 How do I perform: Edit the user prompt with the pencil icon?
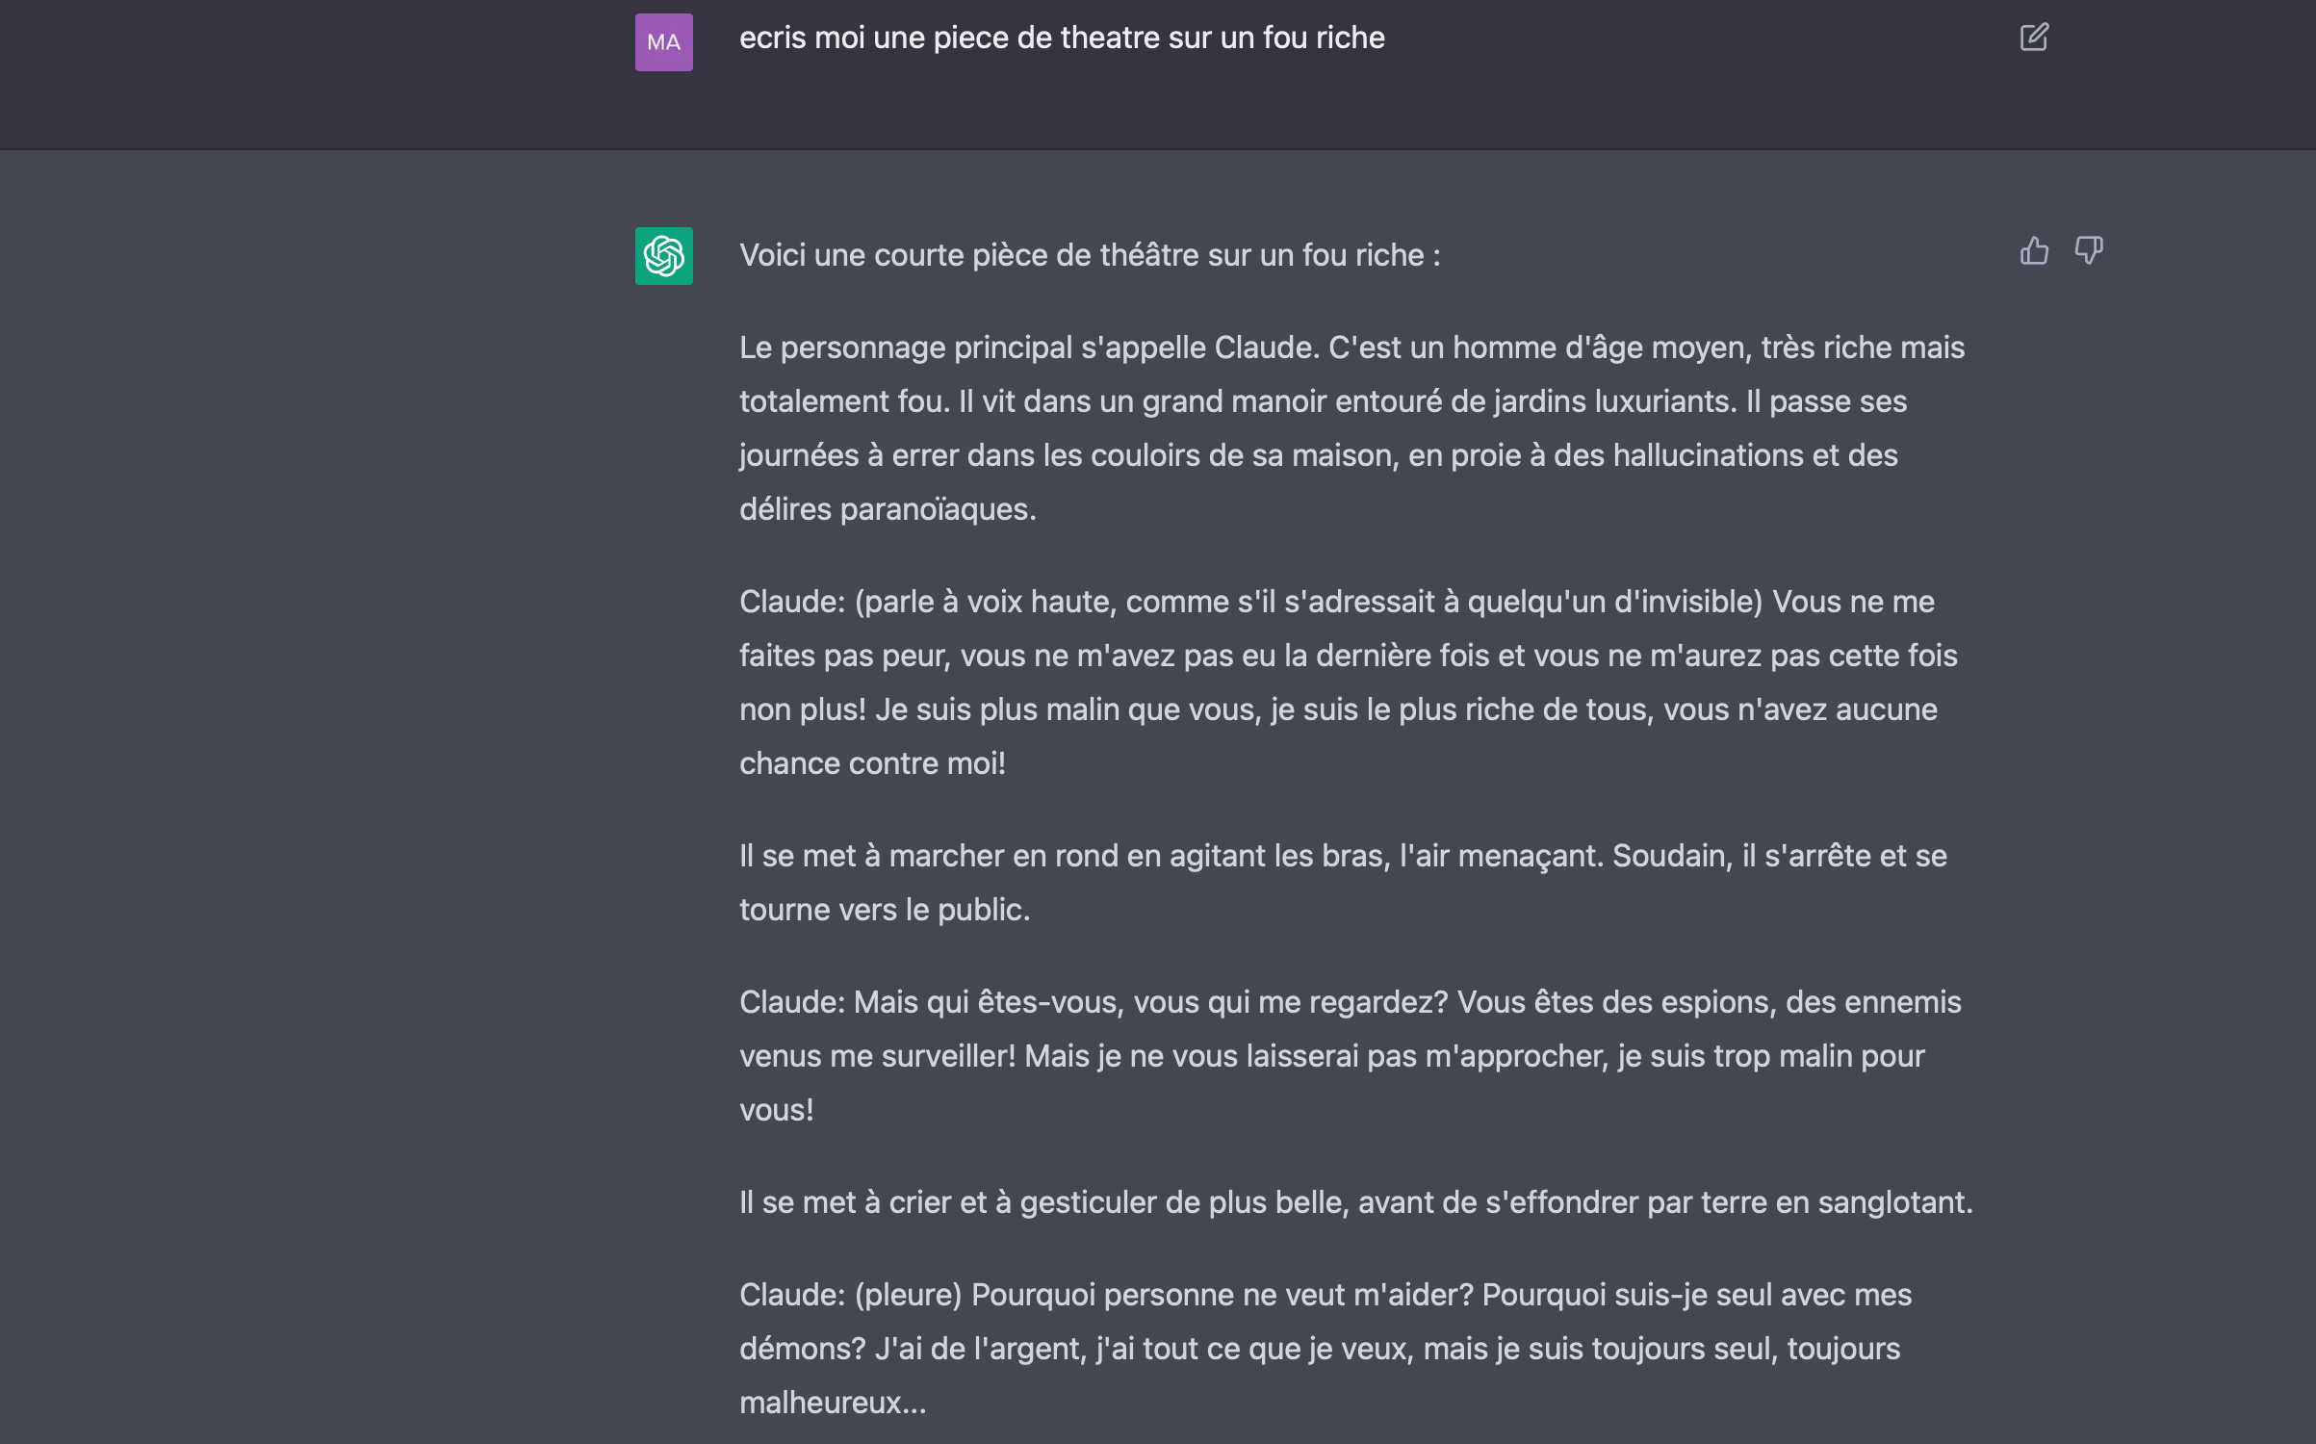pyautogui.click(x=2033, y=38)
